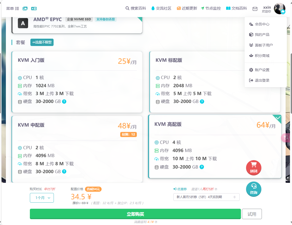The width and height of the screenshot is (292, 225).
Task: Open the 咨询 floating support icon
Action: pos(253,189)
